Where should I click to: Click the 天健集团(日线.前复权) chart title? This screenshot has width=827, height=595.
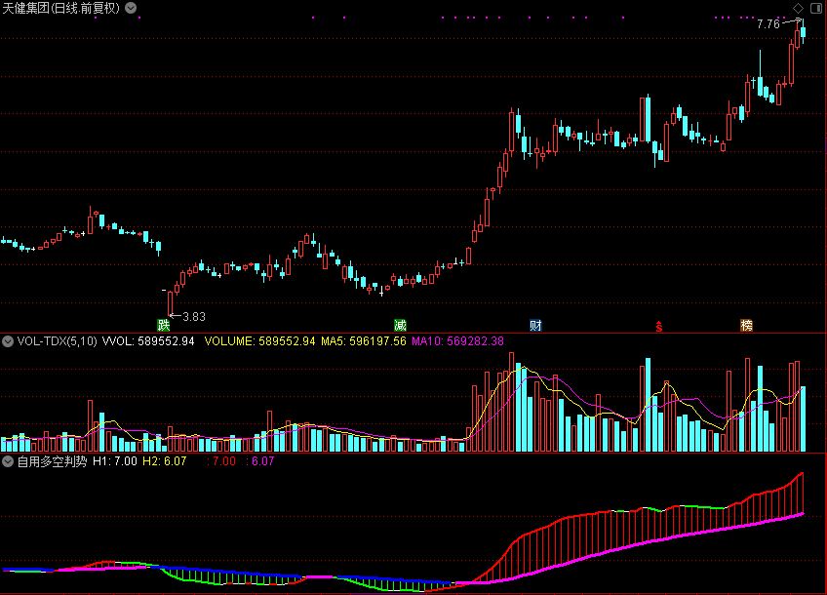[x=61, y=8]
